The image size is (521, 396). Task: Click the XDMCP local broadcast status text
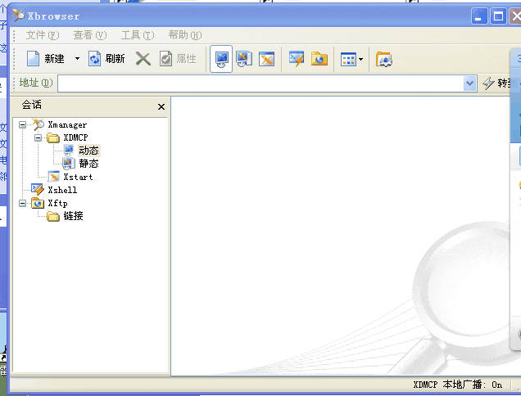458,385
